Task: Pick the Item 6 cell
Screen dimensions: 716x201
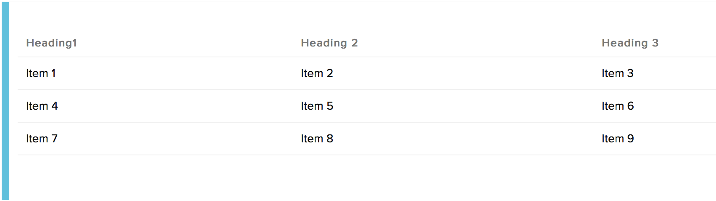Action: point(617,106)
